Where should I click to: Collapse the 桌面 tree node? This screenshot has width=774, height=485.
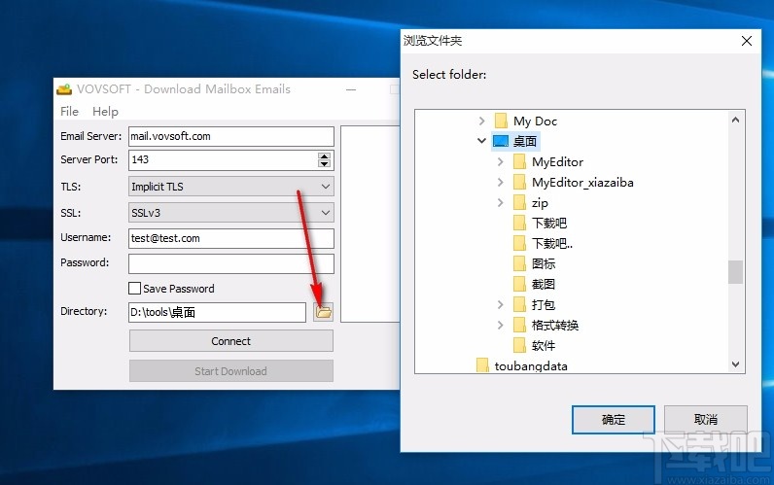481,141
